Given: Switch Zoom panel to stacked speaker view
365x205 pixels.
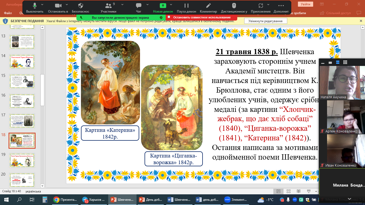Looking at the screenshot, I should 337,62.
